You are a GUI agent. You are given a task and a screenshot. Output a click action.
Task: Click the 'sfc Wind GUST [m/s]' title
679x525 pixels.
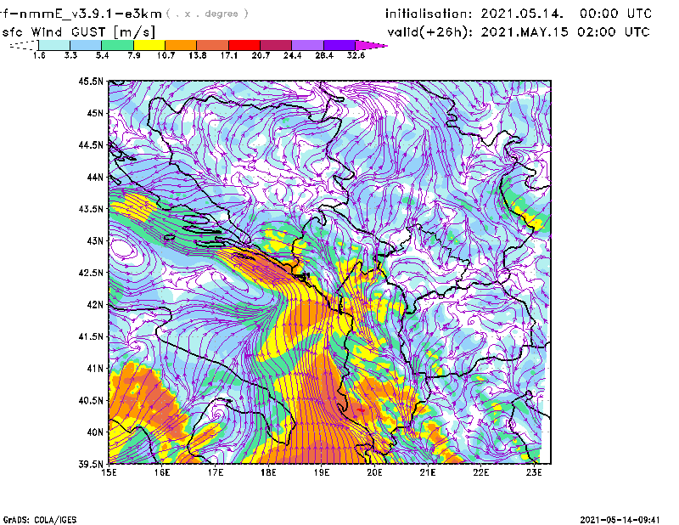coord(79,32)
